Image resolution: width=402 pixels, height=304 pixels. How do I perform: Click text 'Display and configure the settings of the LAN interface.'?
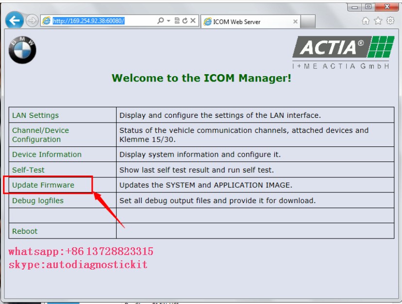(x=220, y=115)
